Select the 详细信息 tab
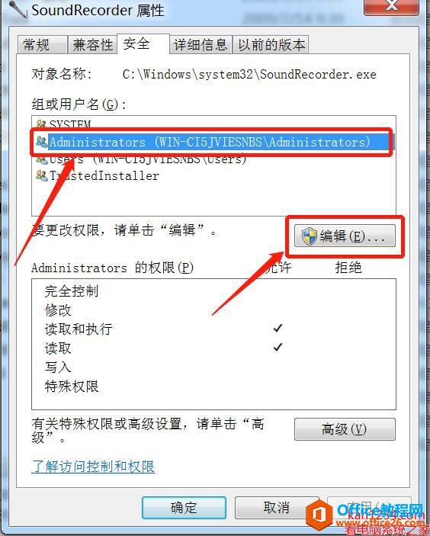This screenshot has width=430, height=536. click(x=201, y=45)
